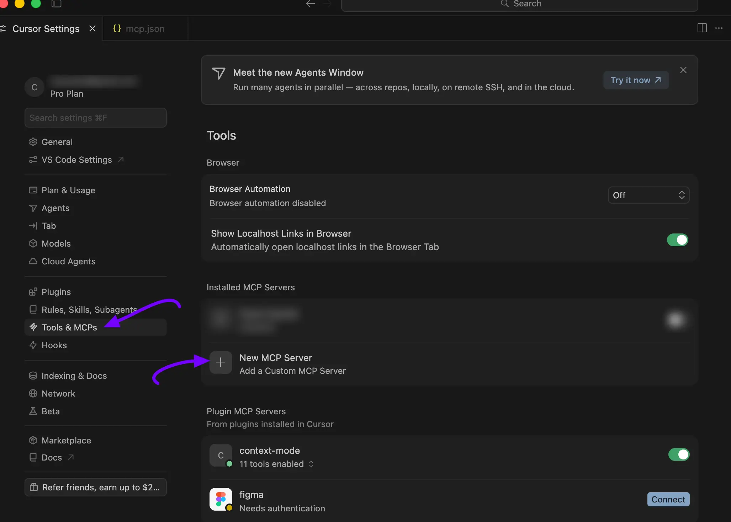
Task: Select Models in the sidebar
Action: pyautogui.click(x=56, y=243)
